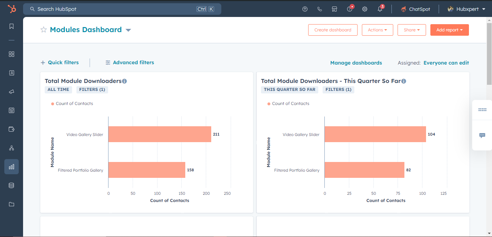
Task: Open the Add report dropdown
Action: (449, 30)
